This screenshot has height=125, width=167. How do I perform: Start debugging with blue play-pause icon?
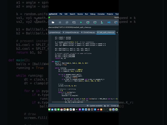(x=109, y=22)
